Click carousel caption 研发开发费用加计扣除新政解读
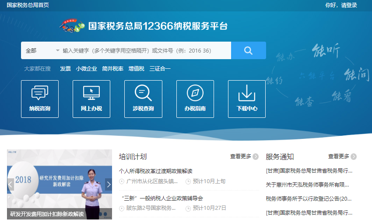Image resolution: width=372 pixels, height=223 pixels. 47,214
